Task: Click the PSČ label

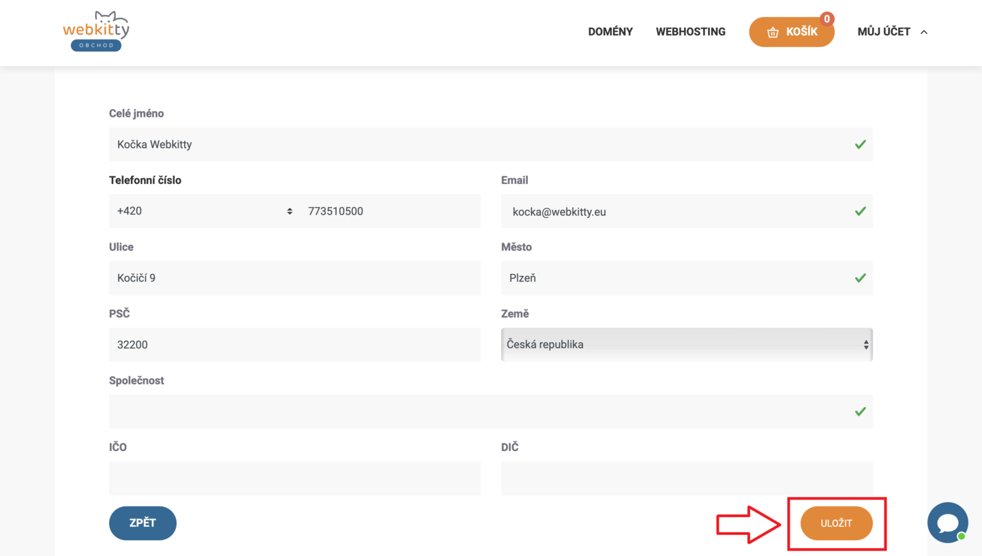Action: pyautogui.click(x=119, y=314)
